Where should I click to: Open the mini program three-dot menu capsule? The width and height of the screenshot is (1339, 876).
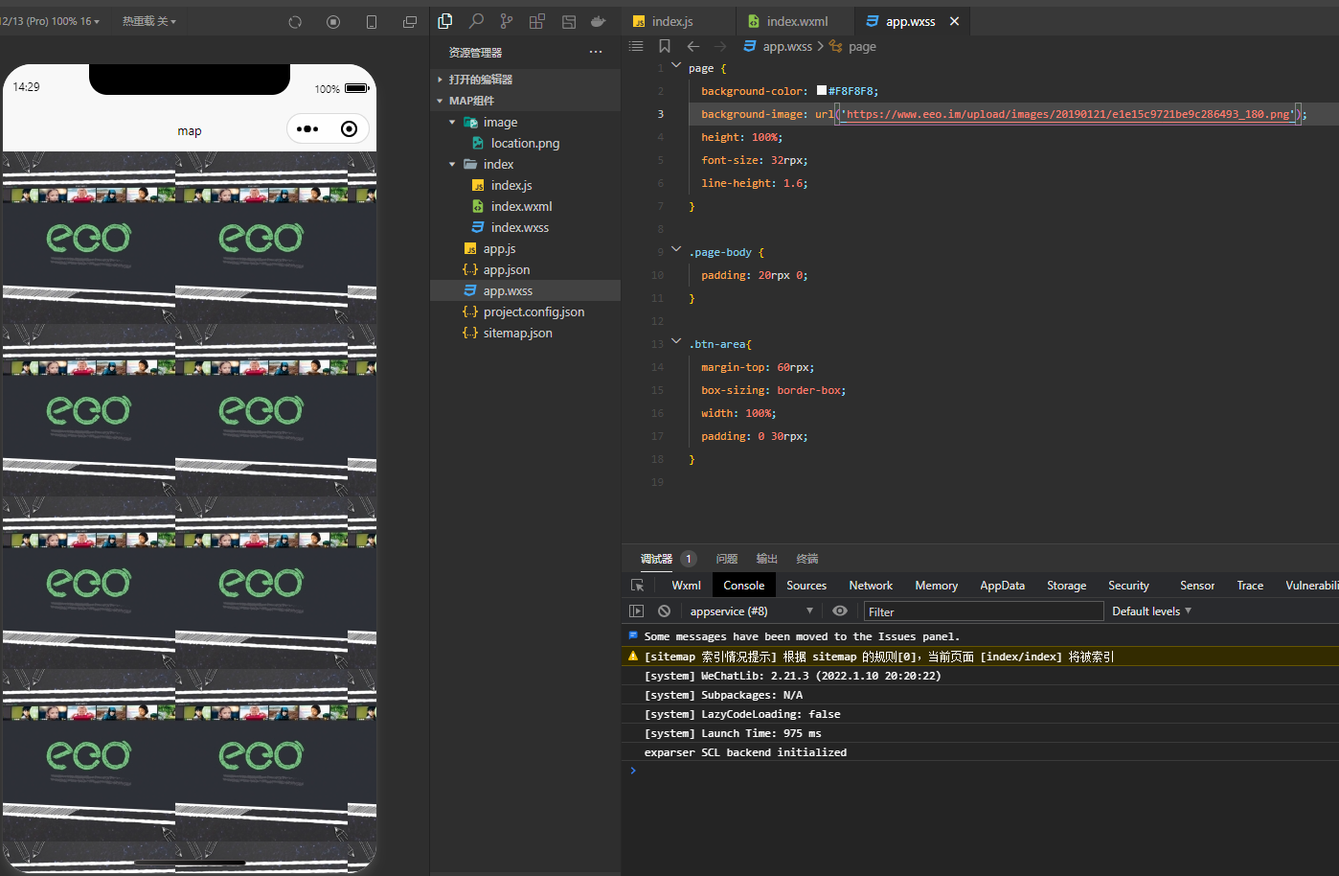click(307, 129)
